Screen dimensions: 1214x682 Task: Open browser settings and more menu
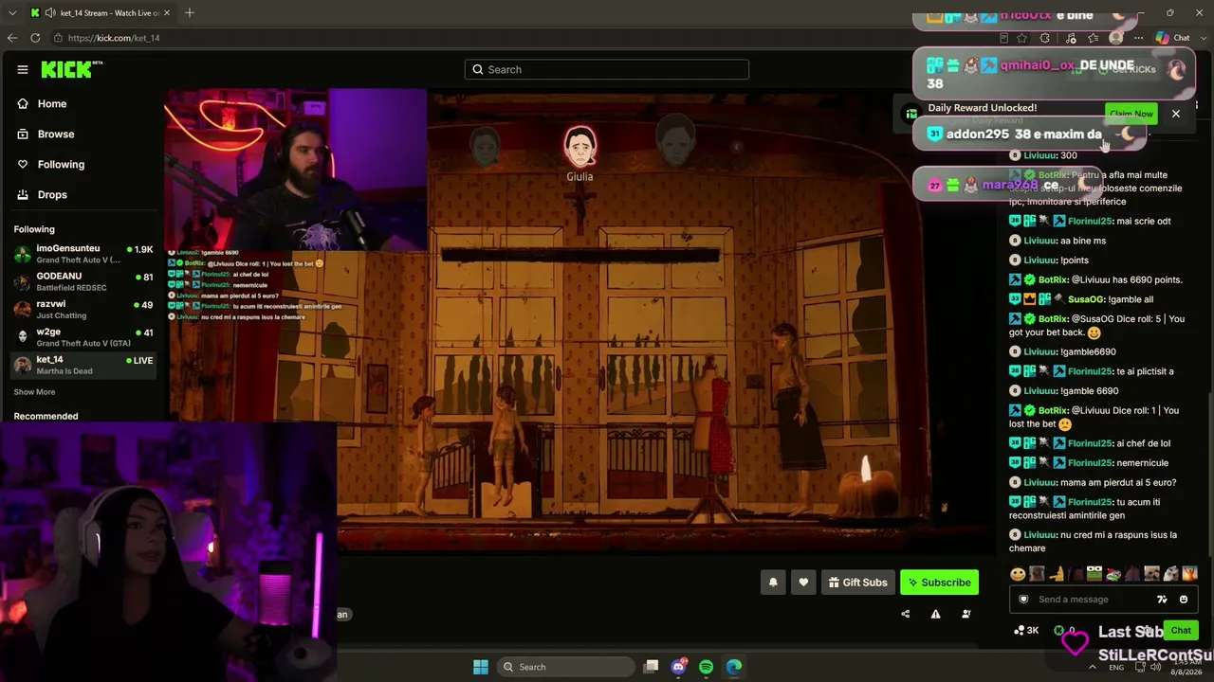coord(1138,38)
